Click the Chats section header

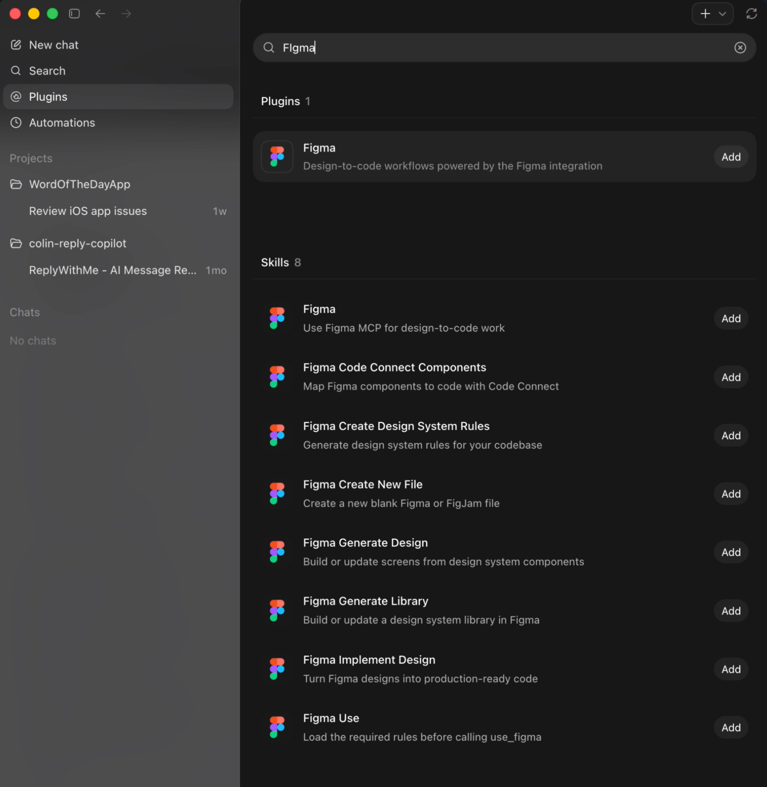tap(25, 312)
